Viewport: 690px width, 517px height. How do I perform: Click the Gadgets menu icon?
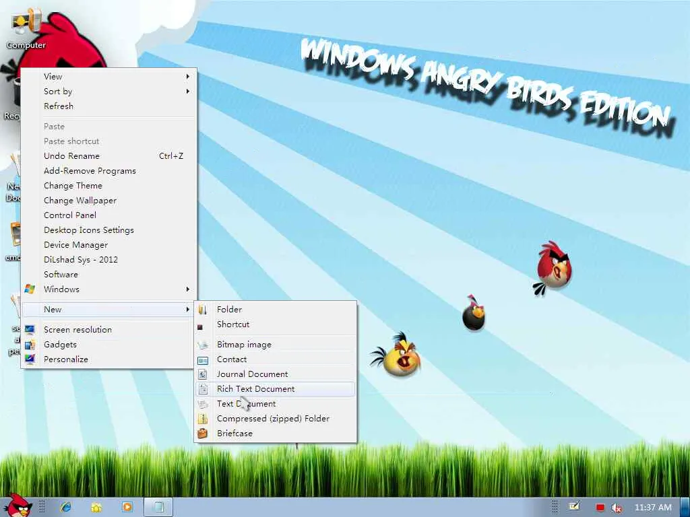30,345
